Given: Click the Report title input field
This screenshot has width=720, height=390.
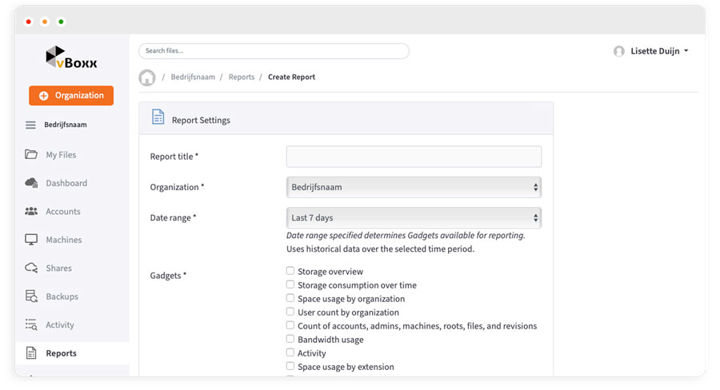Looking at the screenshot, I should tap(414, 157).
